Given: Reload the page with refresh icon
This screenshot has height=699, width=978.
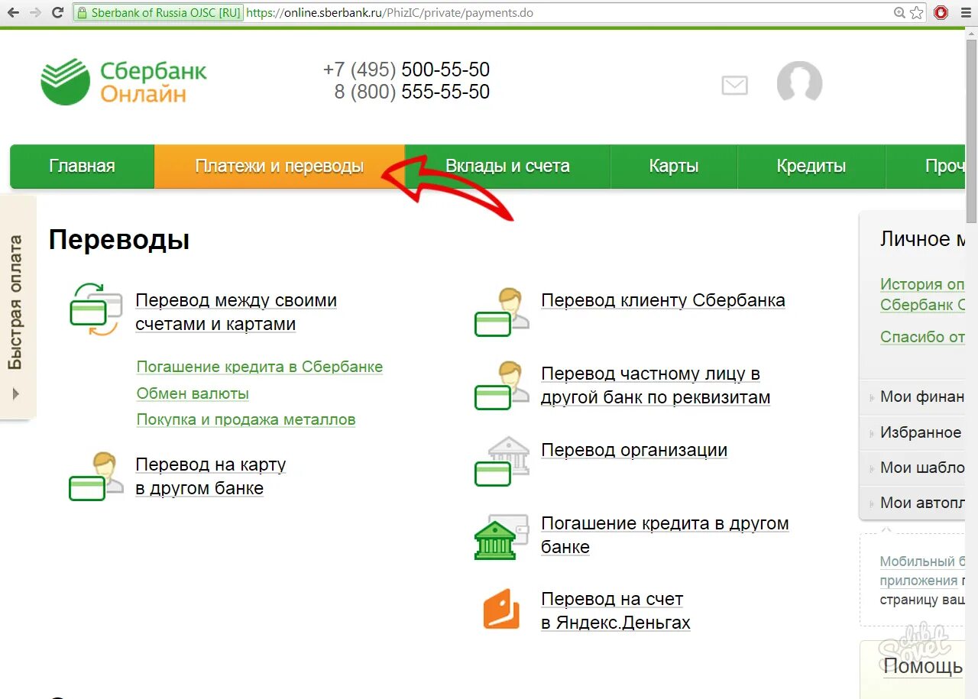Looking at the screenshot, I should (x=57, y=13).
